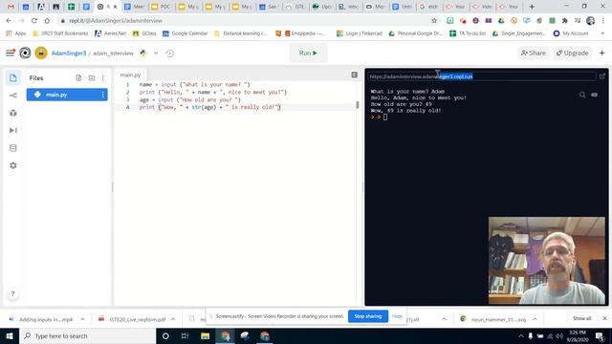Open the Files panel kebab menu
The width and height of the screenshot is (612, 344).
click(103, 77)
